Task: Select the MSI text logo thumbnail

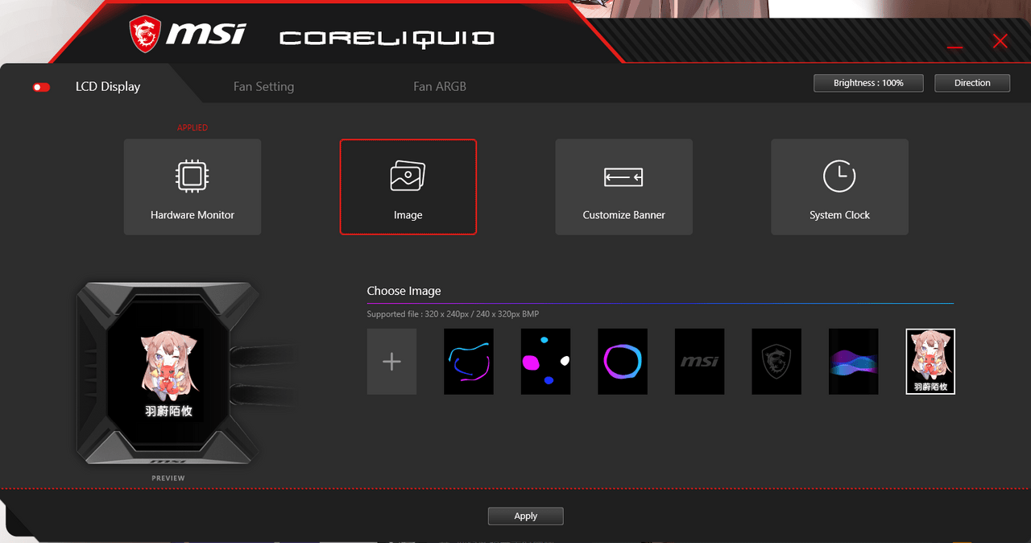Action: [x=699, y=362]
